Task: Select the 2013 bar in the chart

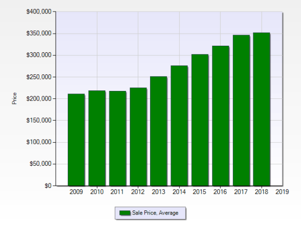Action: [159, 131]
